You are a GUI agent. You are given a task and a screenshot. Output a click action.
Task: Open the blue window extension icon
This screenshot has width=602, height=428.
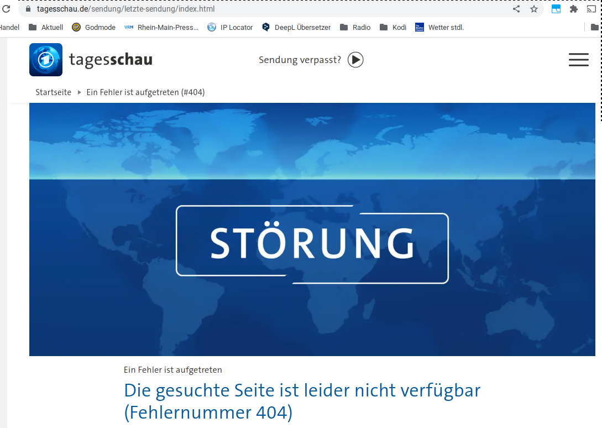click(556, 9)
